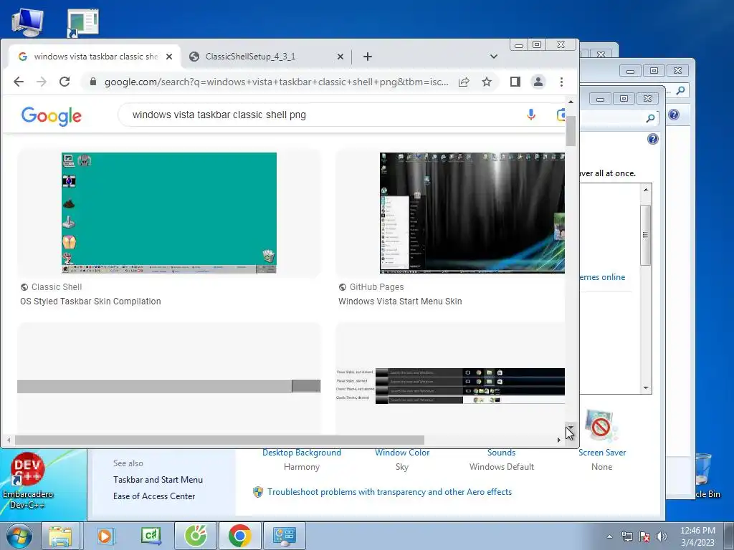
Task: Open Desktop Background in Personalization window
Action: tap(302, 453)
